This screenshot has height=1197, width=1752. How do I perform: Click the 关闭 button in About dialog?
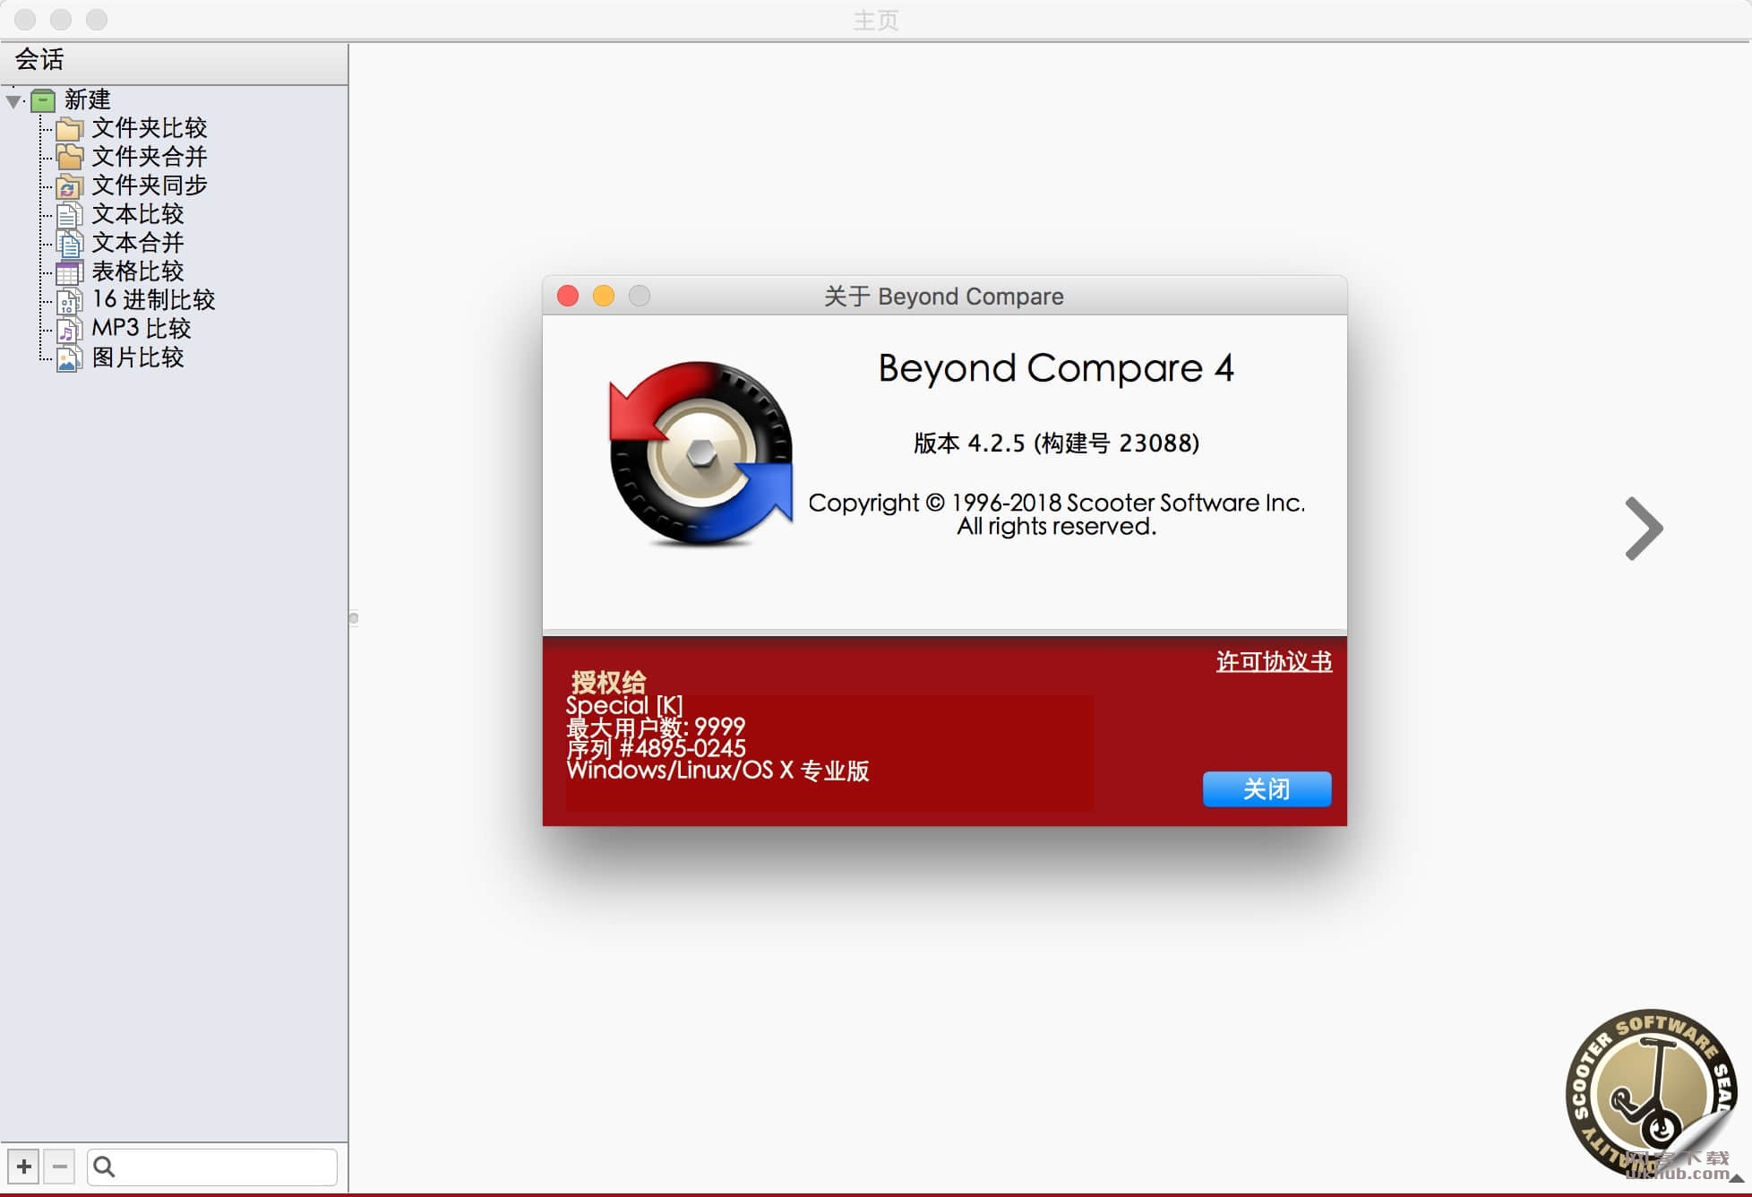point(1267,789)
